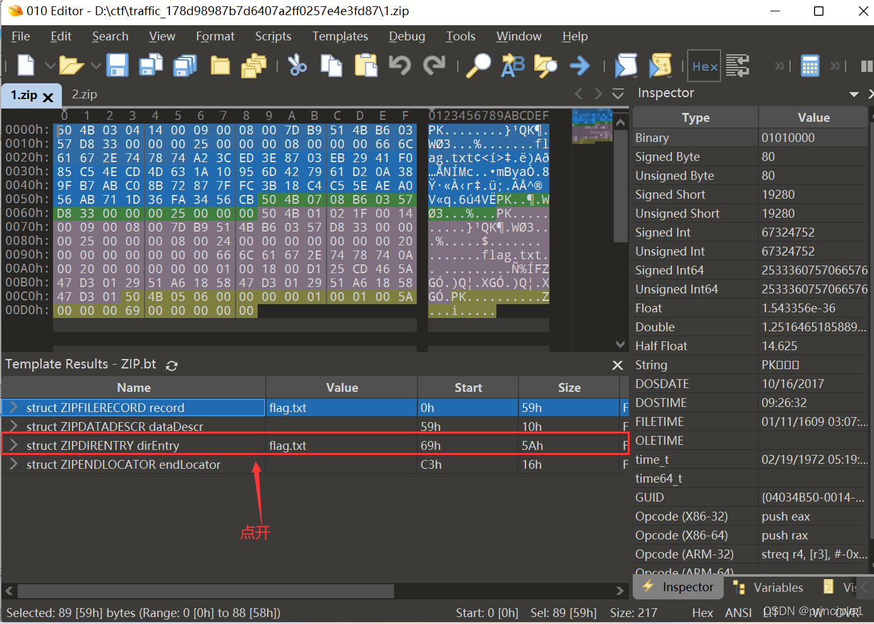Expand the toolbar overflow chevron before Calculator

[x=780, y=65]
